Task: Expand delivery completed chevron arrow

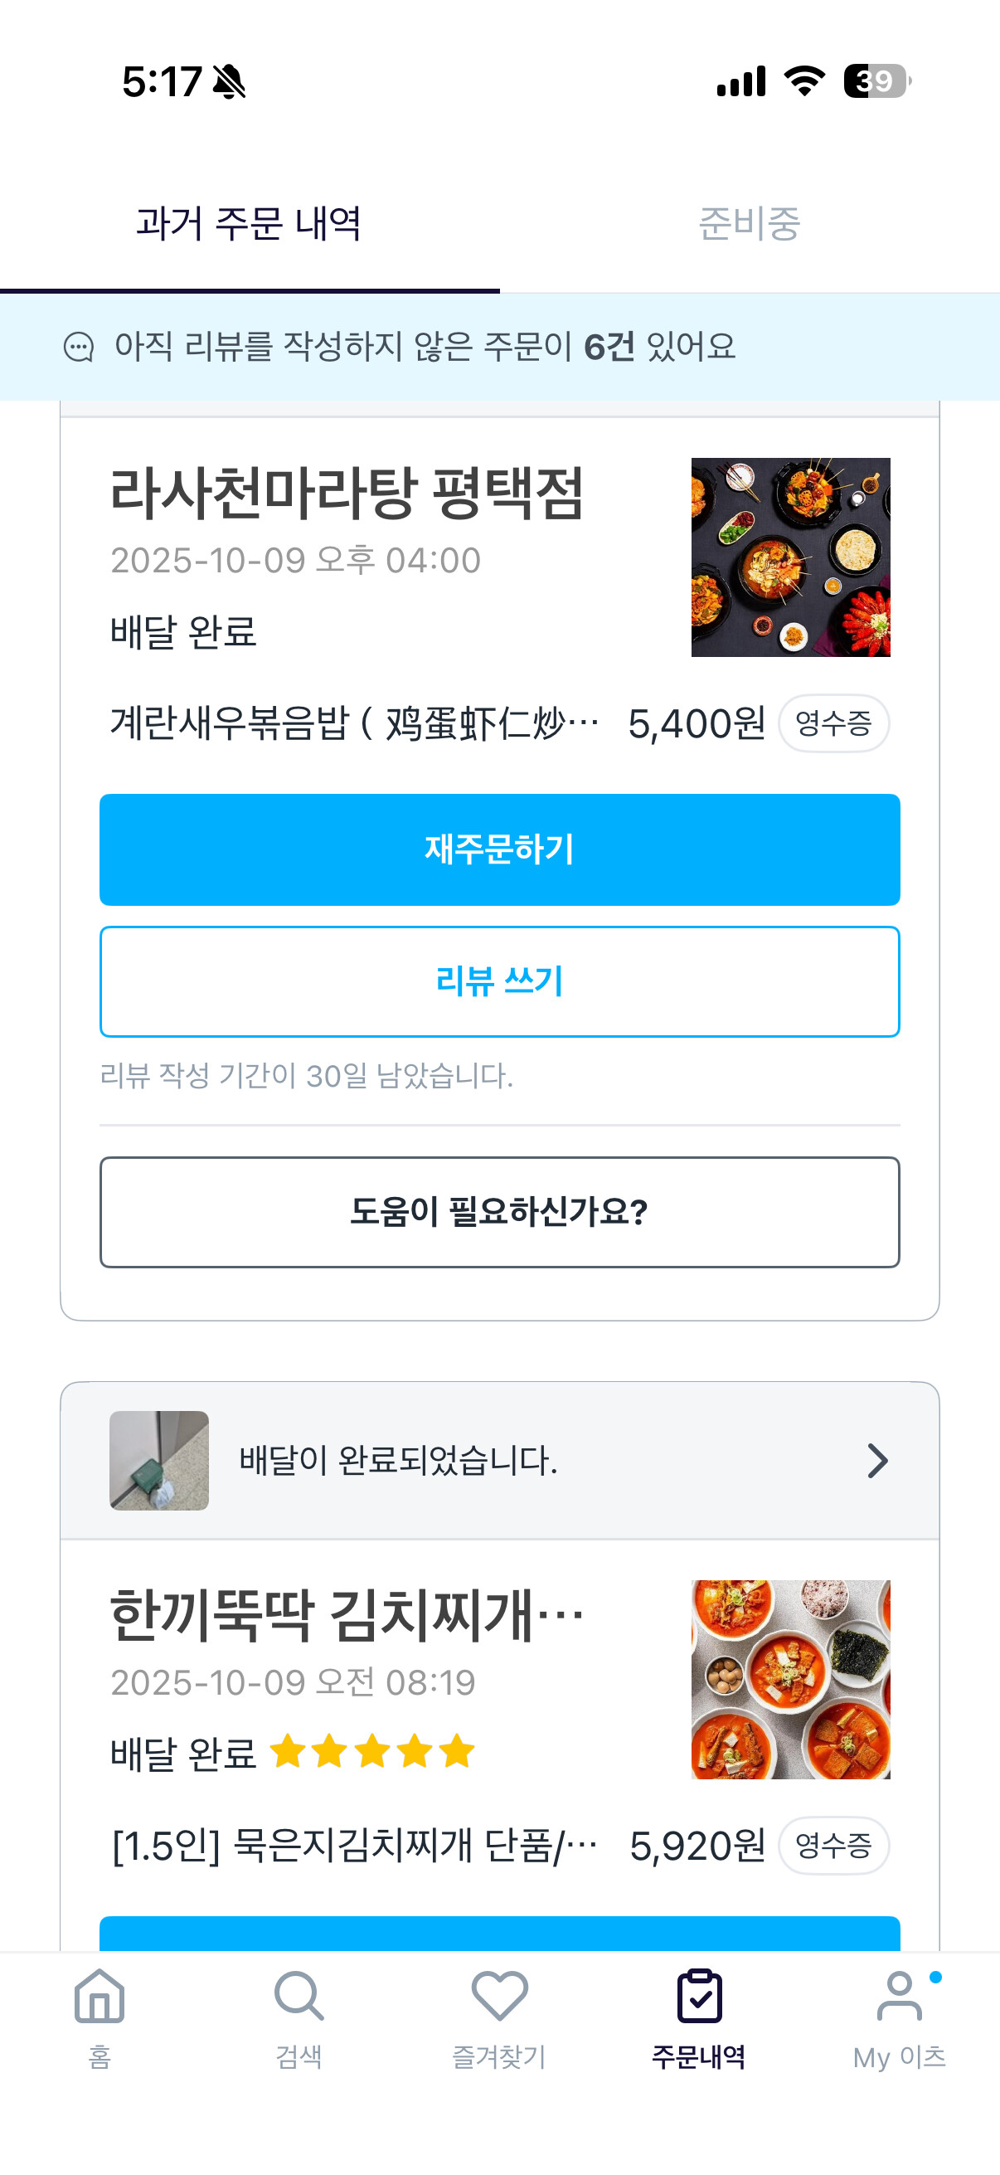Action: point(877,1461)
